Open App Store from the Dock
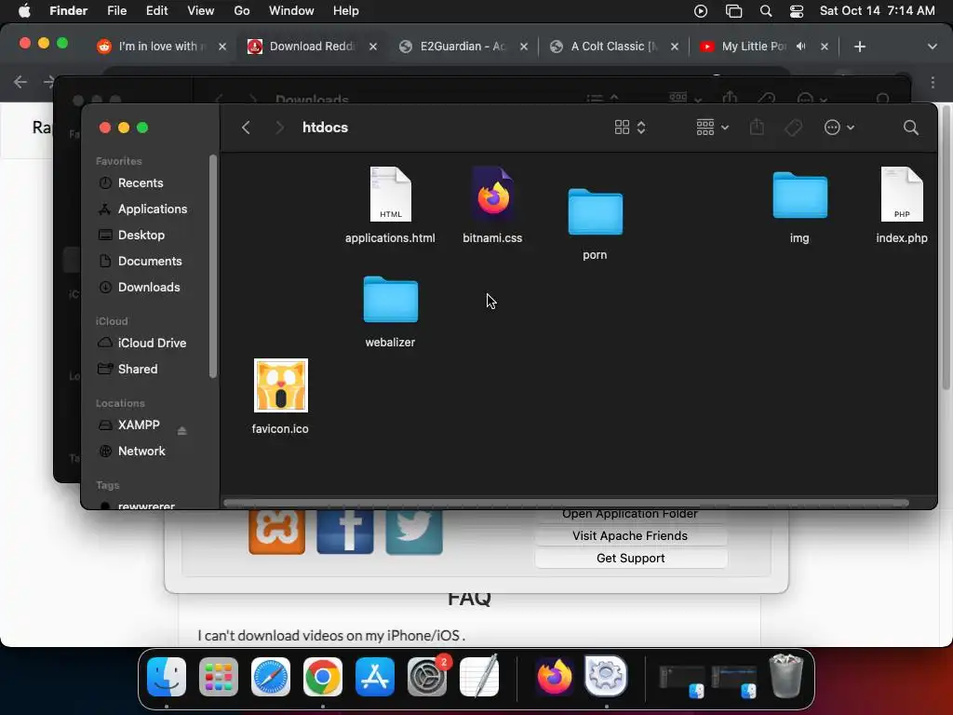 tap(375, 676)
